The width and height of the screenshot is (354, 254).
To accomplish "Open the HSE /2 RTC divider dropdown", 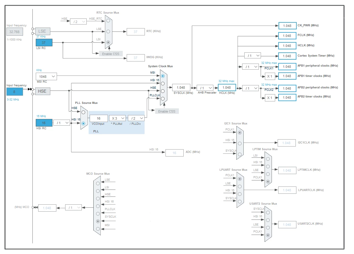I will pyautogui.click(x=78, y=22).
